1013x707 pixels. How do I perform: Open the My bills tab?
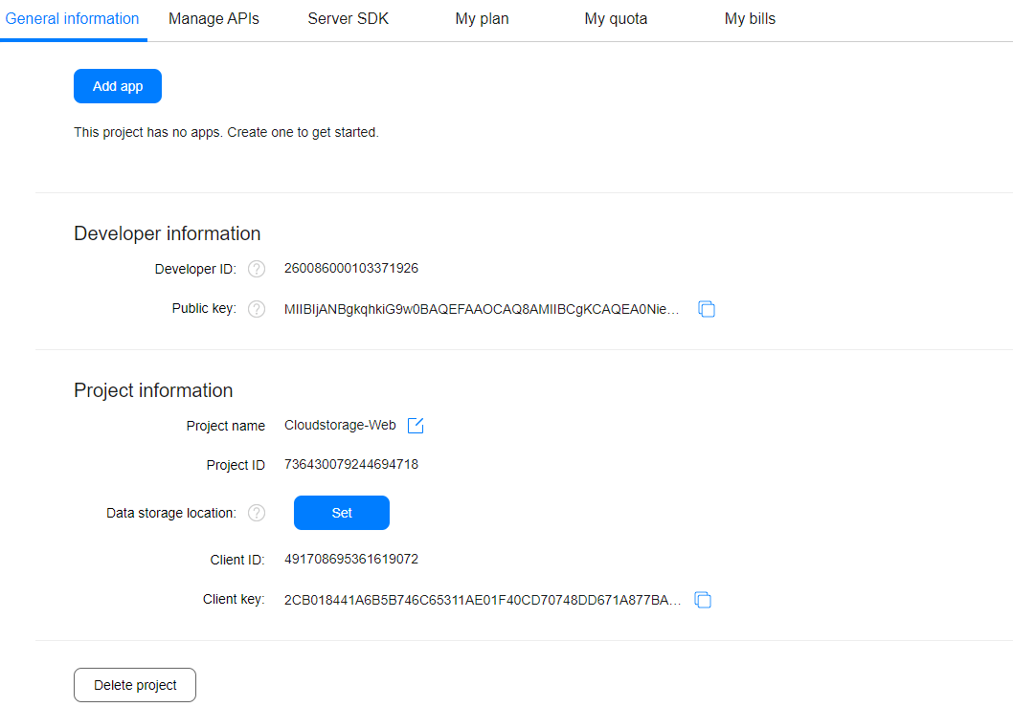point(750,18)
